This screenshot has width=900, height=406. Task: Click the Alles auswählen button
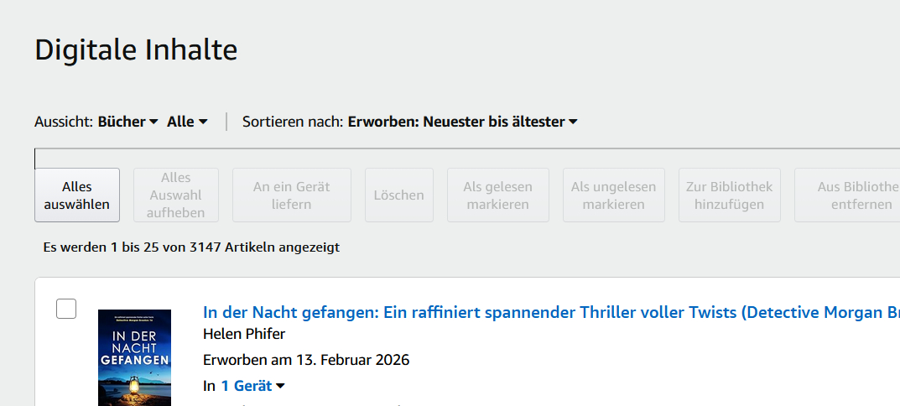(x=77, y=195)
